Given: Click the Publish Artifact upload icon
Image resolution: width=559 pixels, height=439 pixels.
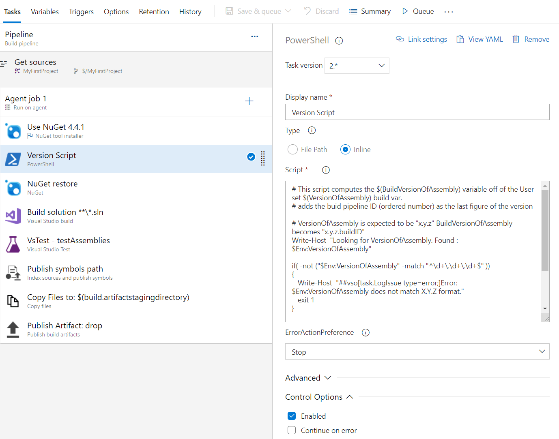Looking at the screenshot, I should pyautogui.click(x=13, y=329).
